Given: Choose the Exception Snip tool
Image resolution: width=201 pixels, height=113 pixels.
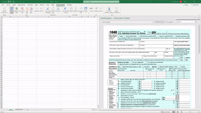Looking at the screenshot, I should click(x=22, y=10).
